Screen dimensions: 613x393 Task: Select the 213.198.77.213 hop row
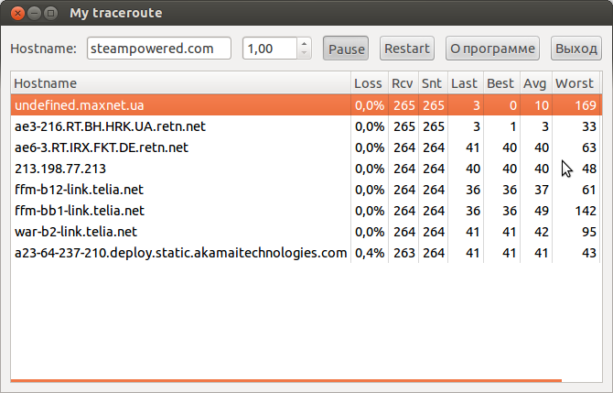(x=180, y=169)
